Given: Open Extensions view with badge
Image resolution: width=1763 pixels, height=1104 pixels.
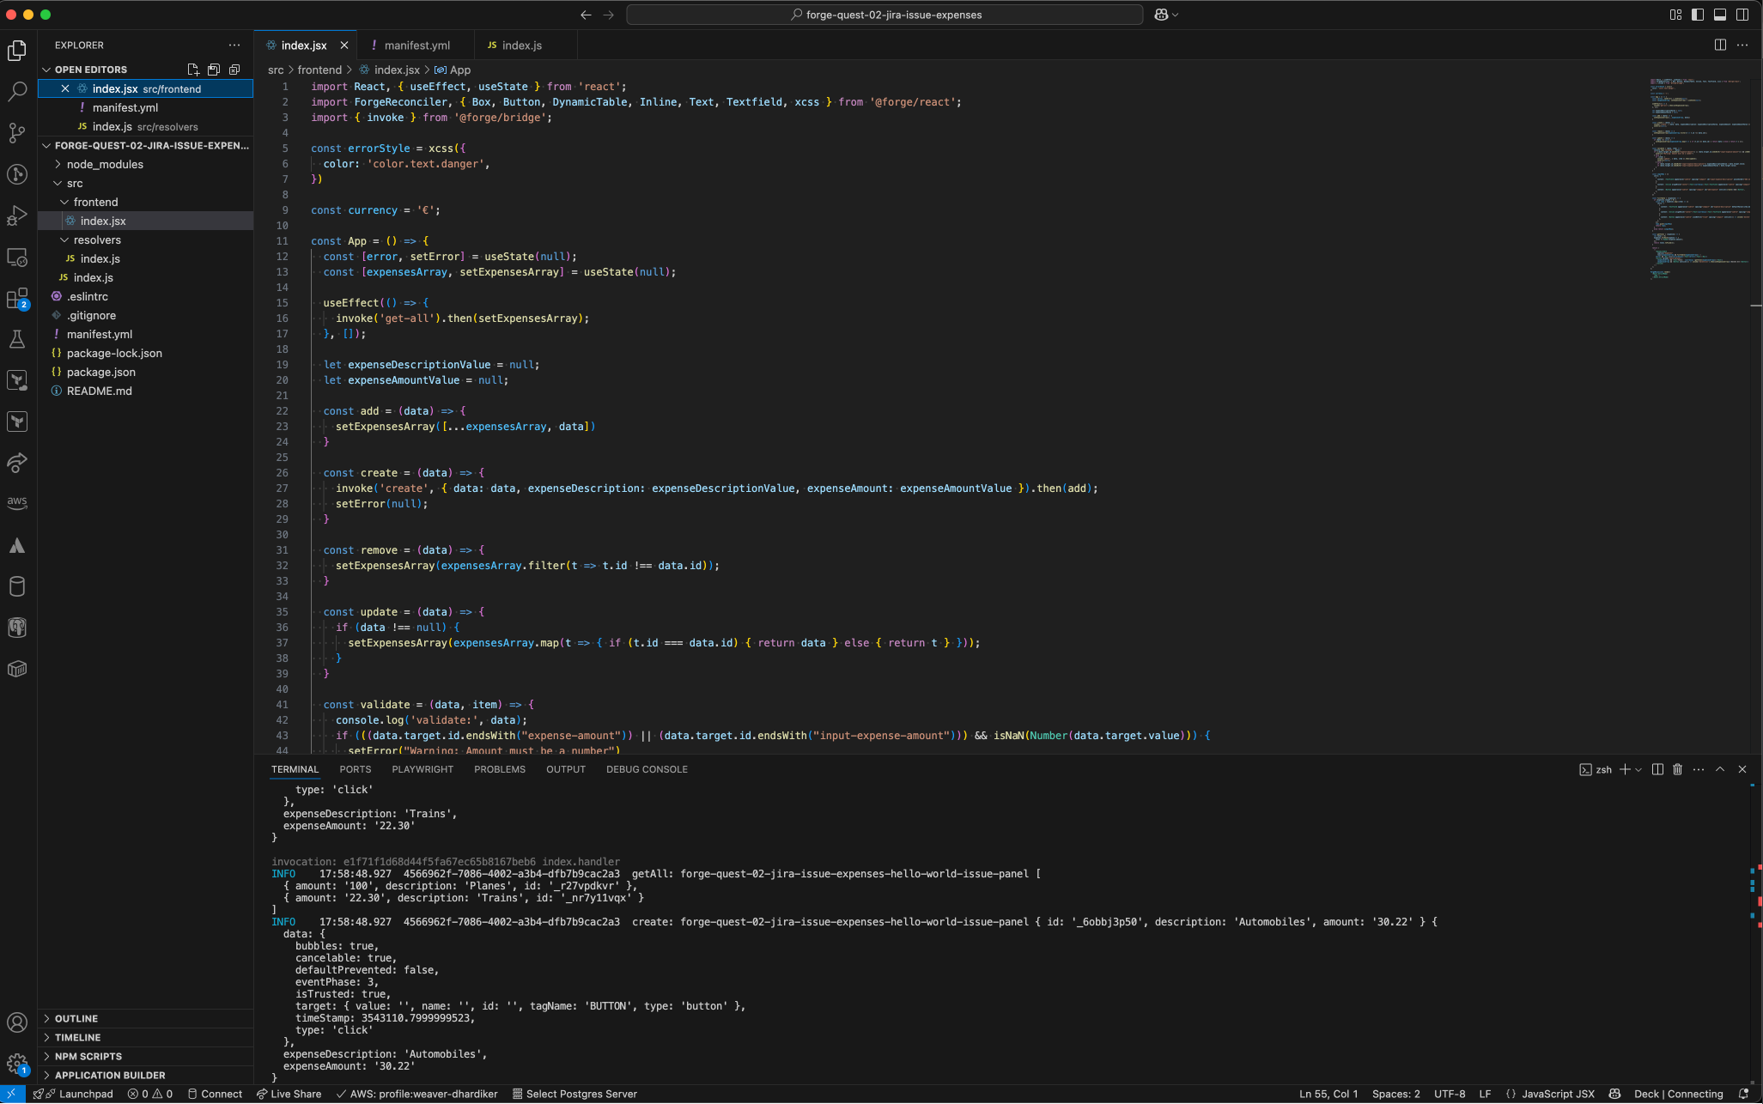Looking at the screenshot, I should tap(17, 299).
